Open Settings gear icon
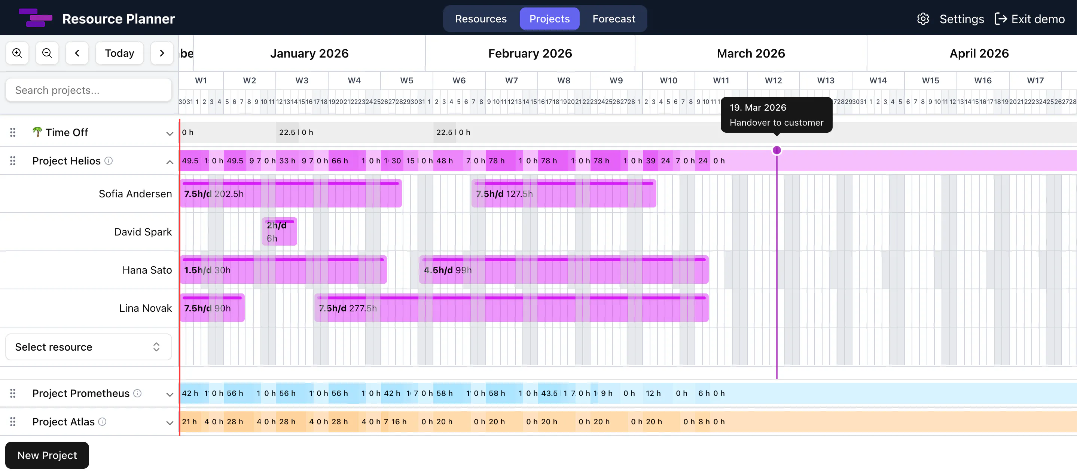 click(923, 19)
